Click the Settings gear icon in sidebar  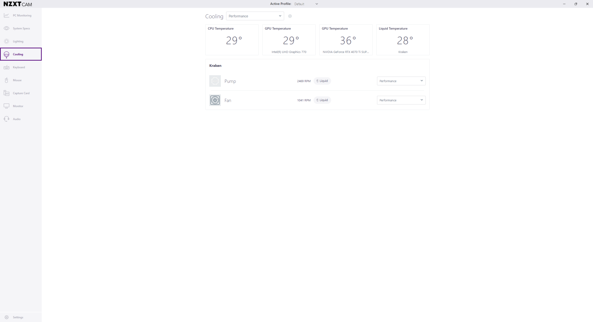pos(6,317)
